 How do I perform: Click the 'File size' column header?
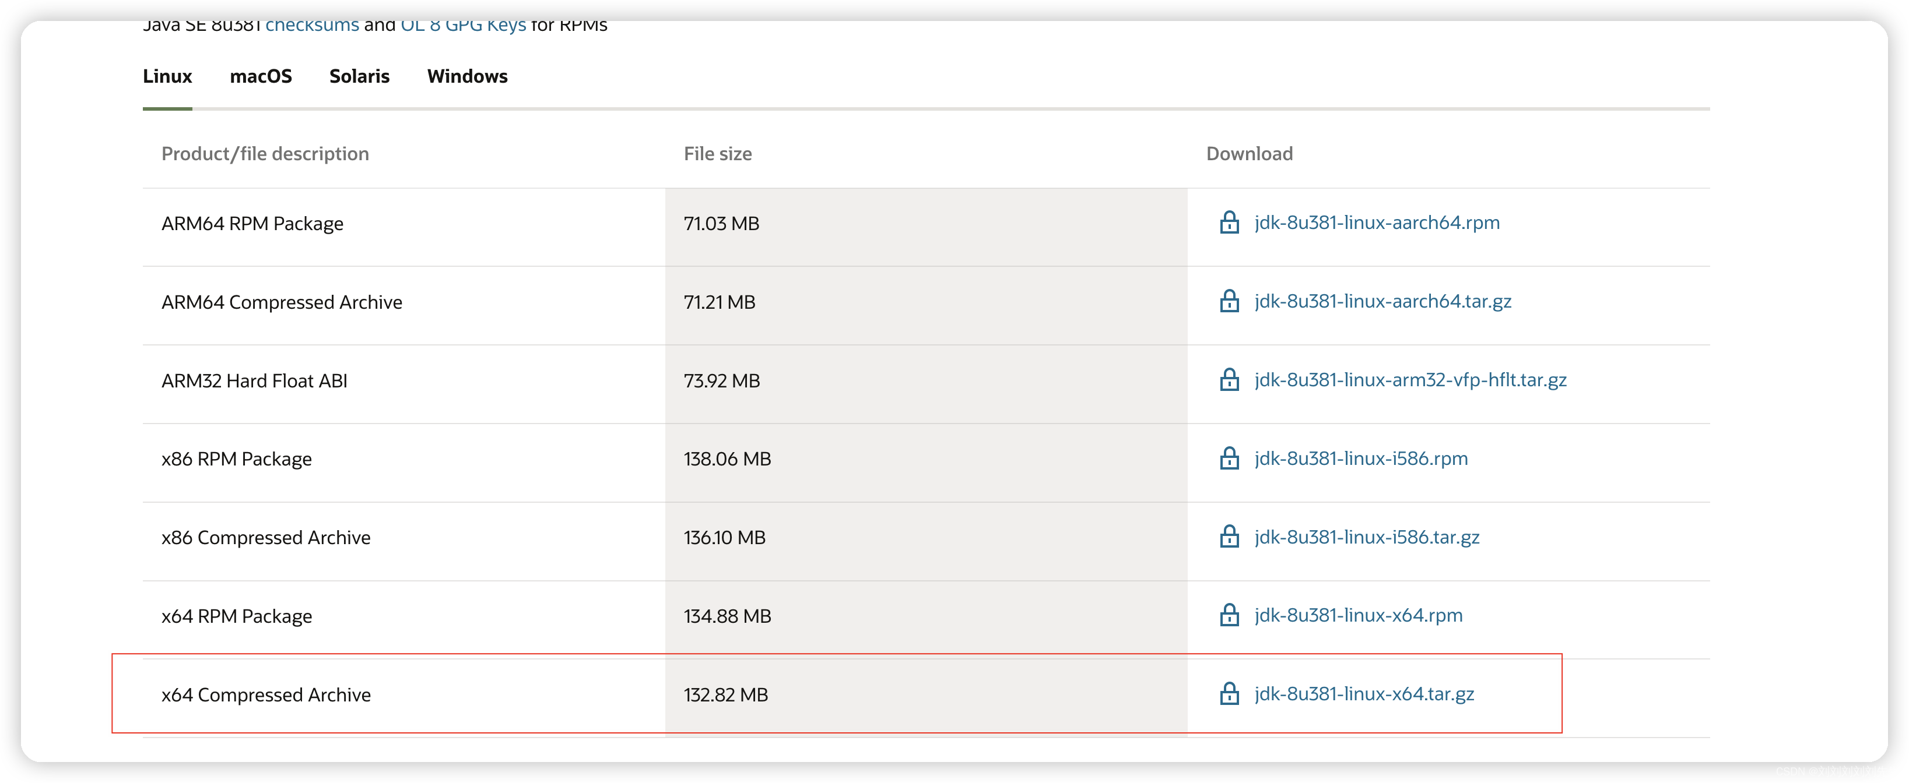(717, 154)
